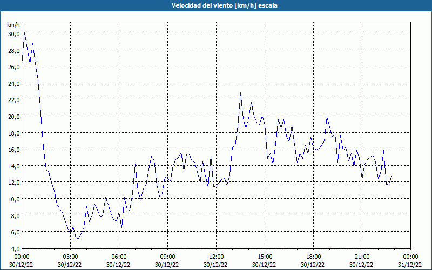Screen dimensions: 432x270
Task: Click the '18,0' y-axis label
Action: [14, 133]
